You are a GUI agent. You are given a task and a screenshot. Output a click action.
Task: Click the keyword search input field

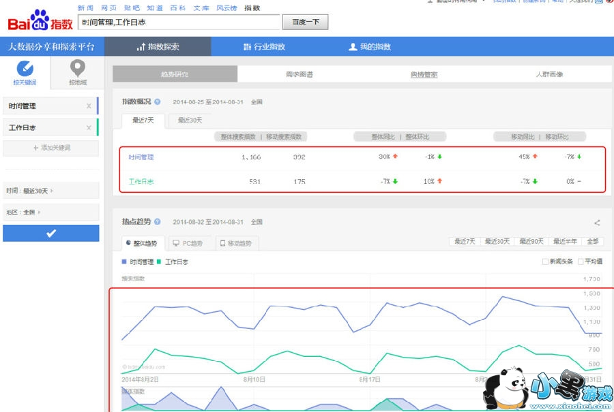pyautogui.click(x=179, y=22)
